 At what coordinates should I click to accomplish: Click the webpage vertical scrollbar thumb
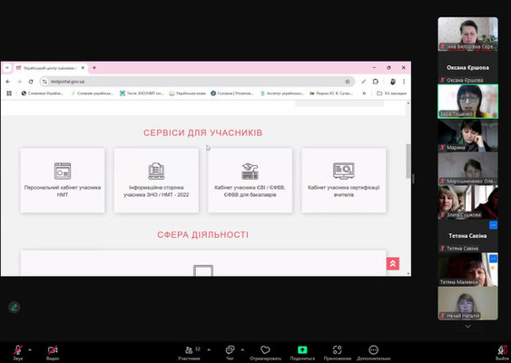[408, 161]
